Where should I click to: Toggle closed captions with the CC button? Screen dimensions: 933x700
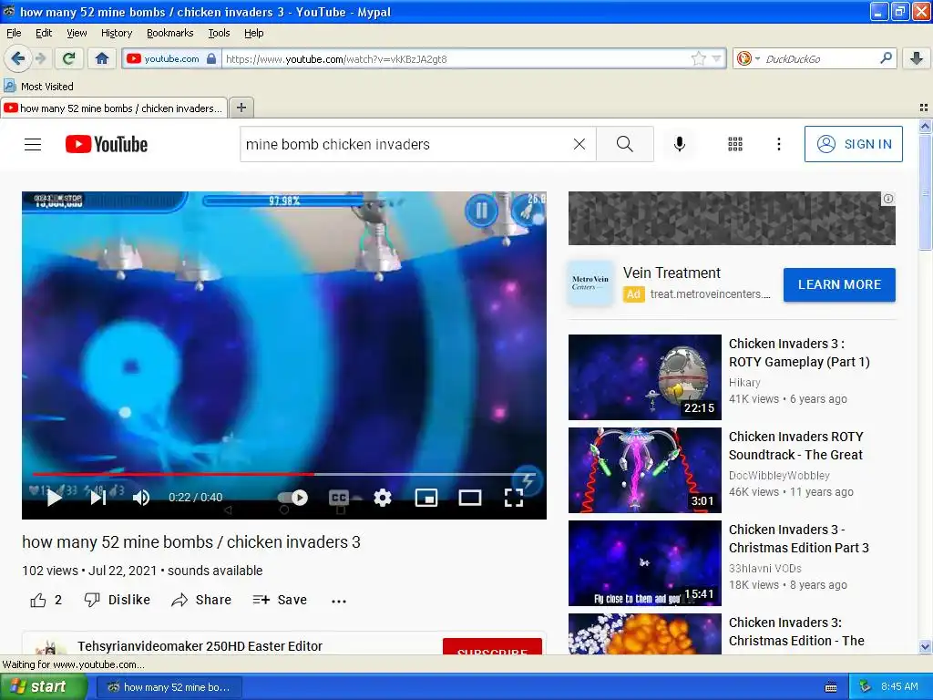[x=339, y=498]
